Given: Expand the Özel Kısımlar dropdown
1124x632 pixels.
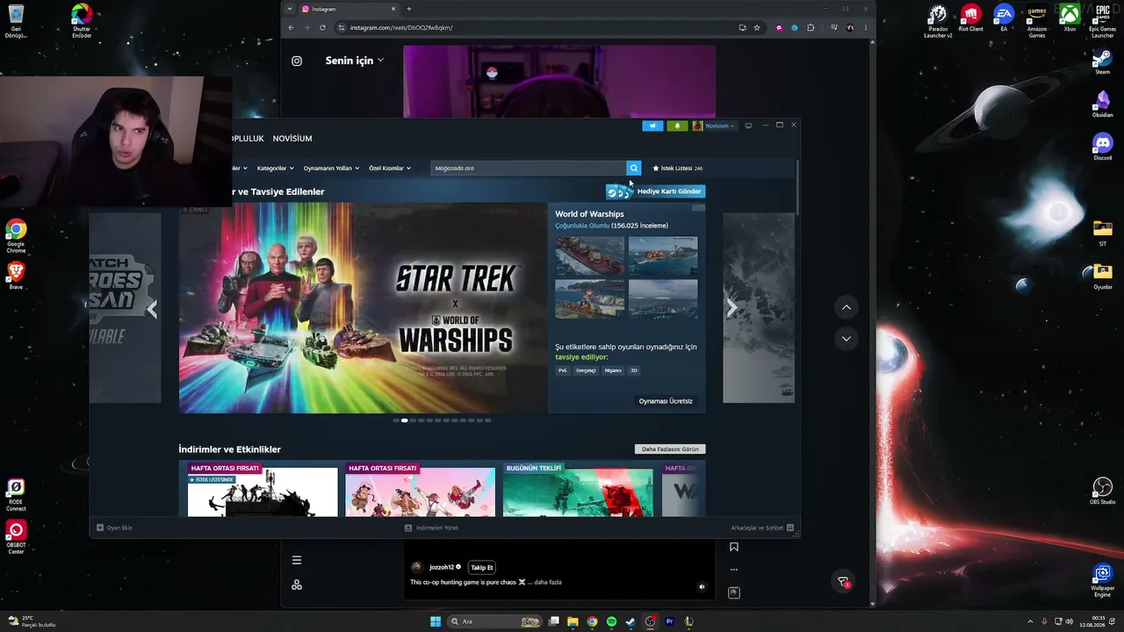Looking at the screenshot, I should 390,168.
